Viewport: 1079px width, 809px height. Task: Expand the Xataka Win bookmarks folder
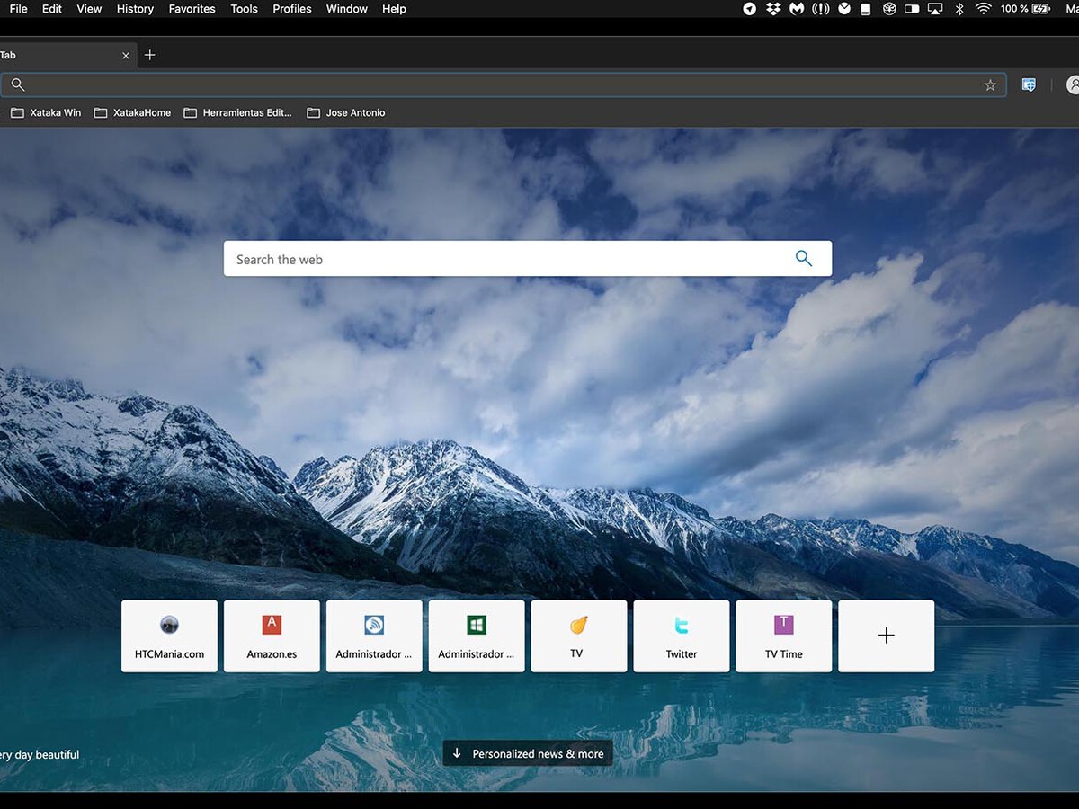click(46, 113)
